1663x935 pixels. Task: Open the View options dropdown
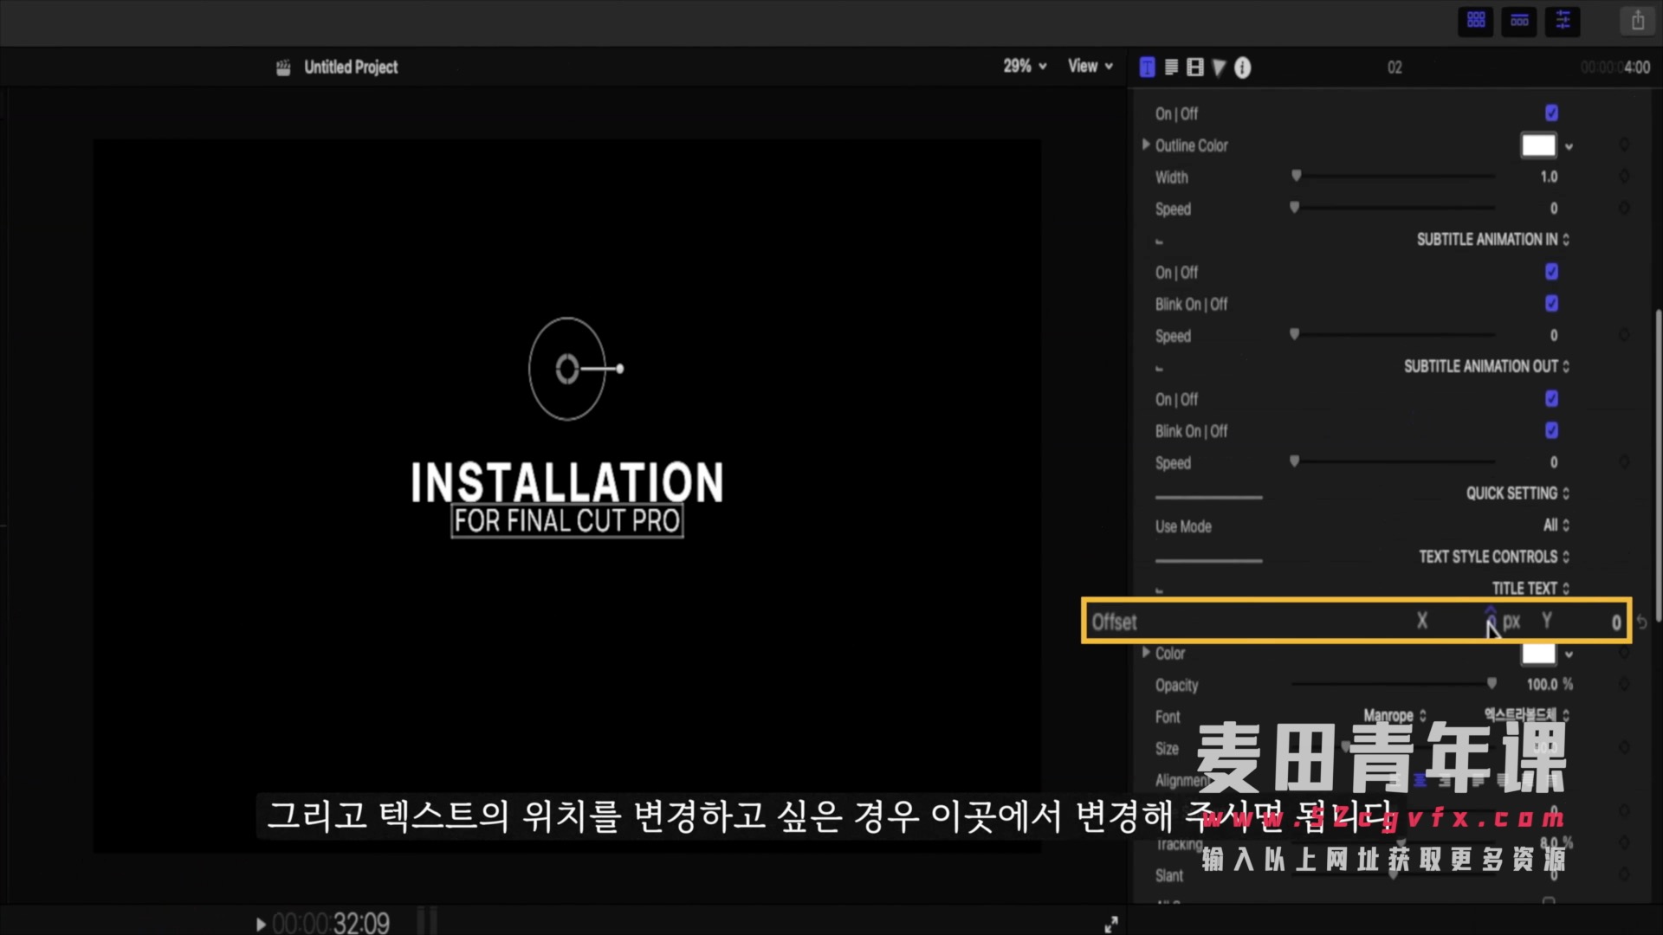point(1090,66)
